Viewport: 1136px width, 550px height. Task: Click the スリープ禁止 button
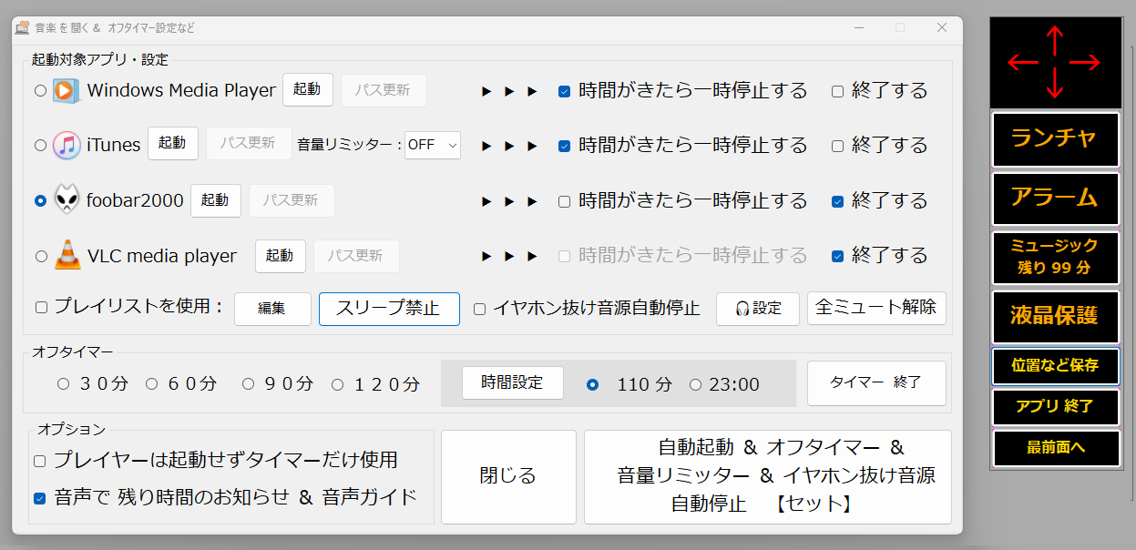(388, 309)
